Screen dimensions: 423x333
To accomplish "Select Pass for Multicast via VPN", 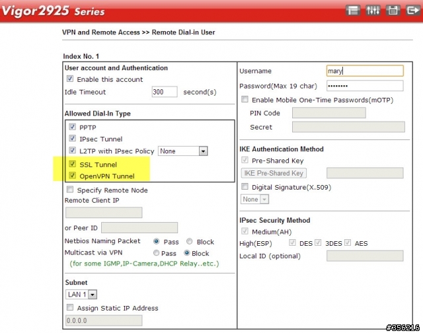I will click(x=156, y=253).
